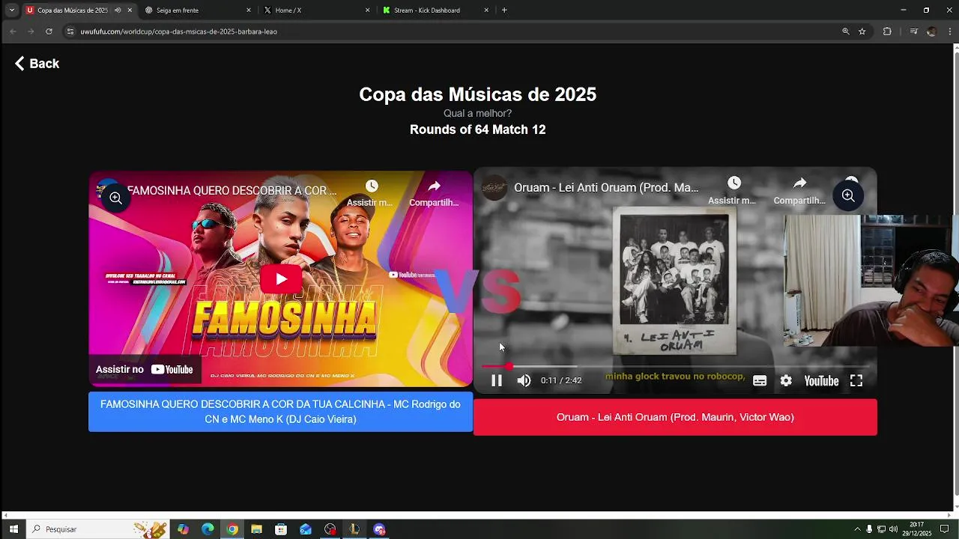Open the Oruam channel avatar in player

tap(494, 188)
